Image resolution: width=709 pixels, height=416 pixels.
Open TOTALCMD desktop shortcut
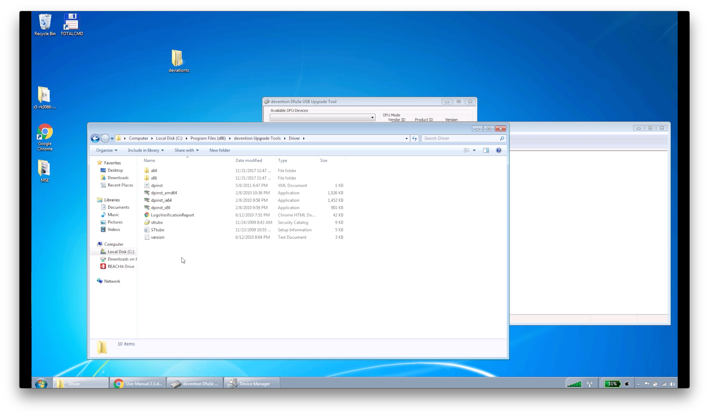point(72,24)
